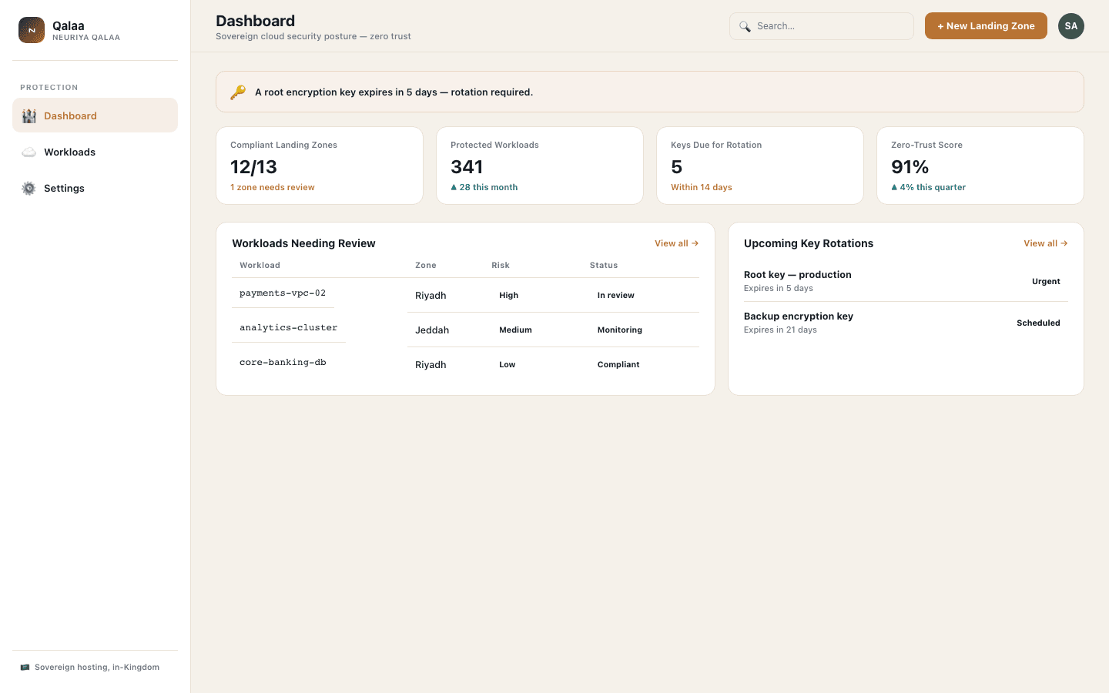The height and width of the screenshot is (693, 1109).
Task: Click '1 zone needs review' text
Action: [273, 188]
